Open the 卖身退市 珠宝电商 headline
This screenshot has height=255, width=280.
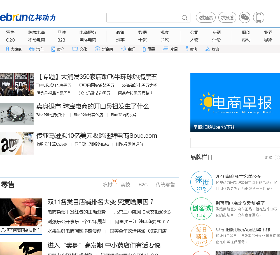(x=93, y=106)
